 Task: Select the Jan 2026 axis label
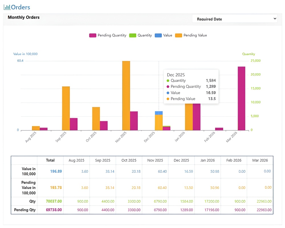(180, 137)
